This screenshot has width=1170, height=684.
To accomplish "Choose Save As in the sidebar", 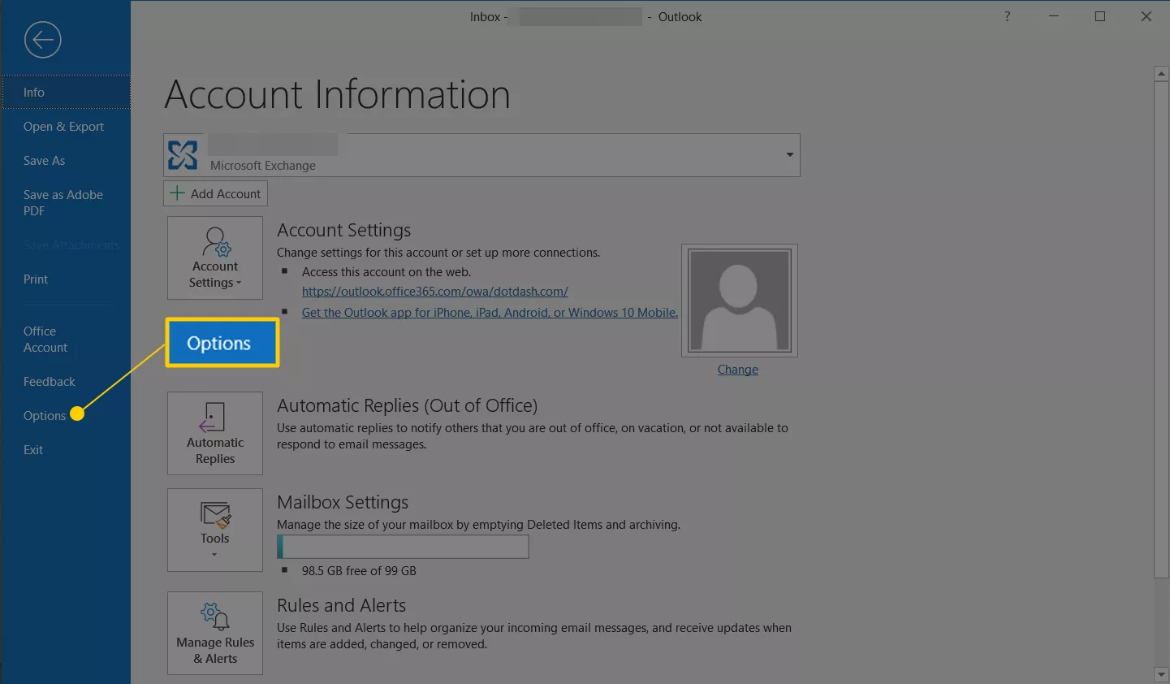I will (44, 160).
